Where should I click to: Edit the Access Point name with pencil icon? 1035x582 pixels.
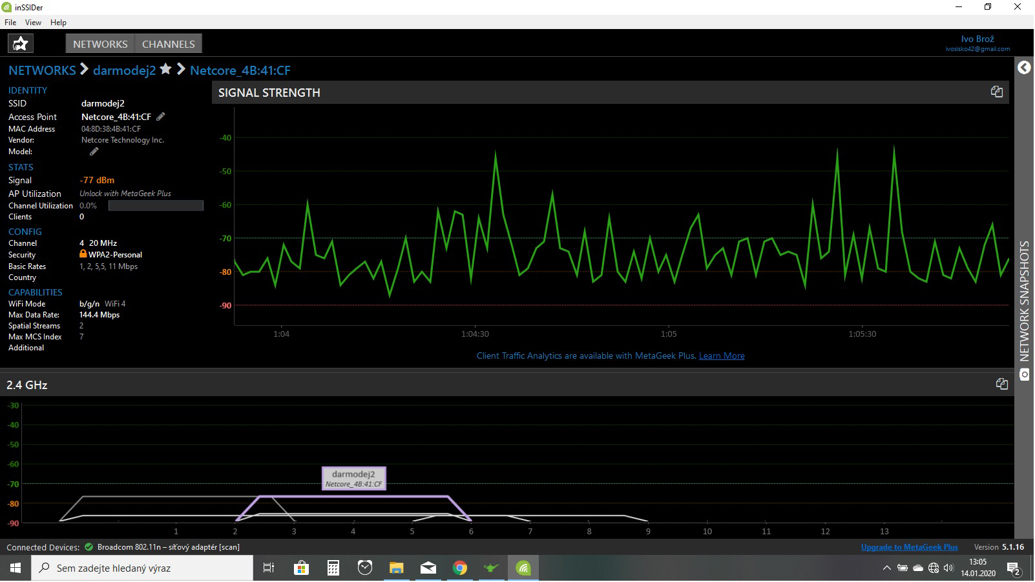pyautogui.click(x=161, y=117)
